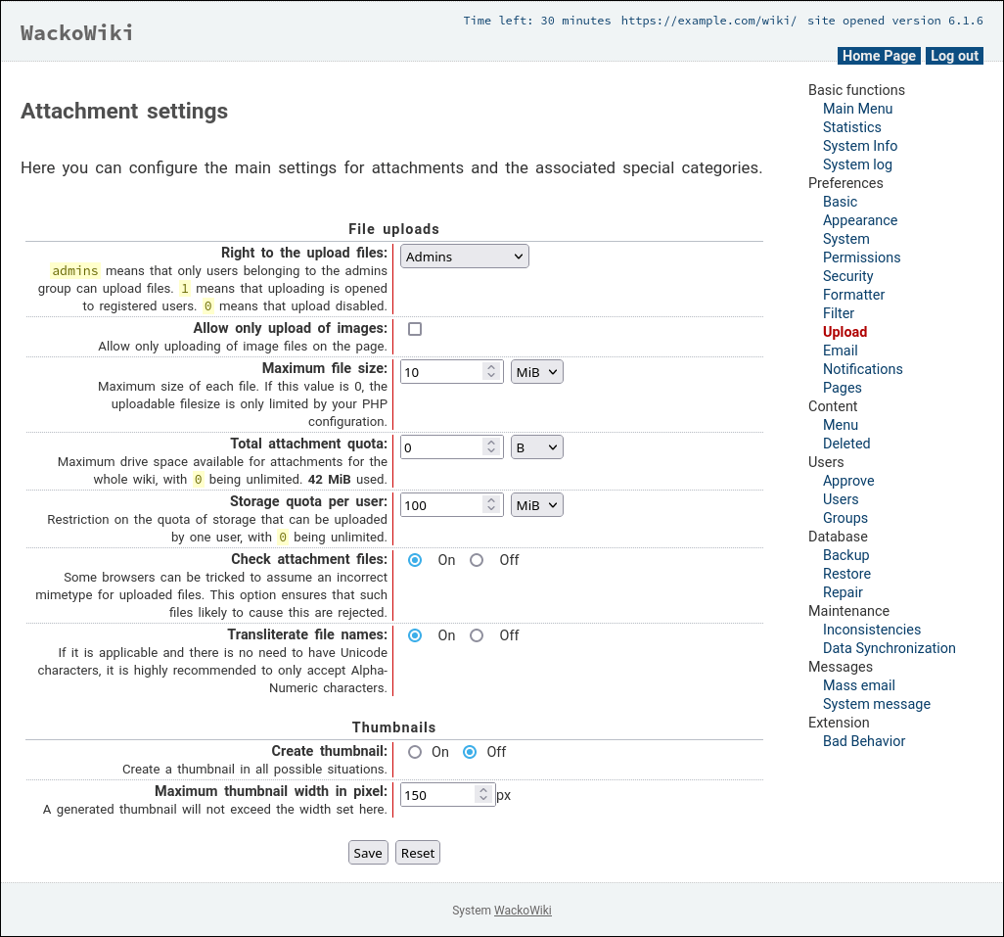Log out of the admin panel
Image resolution: width=1004 pixels, height=937 pixels.
[954, 56]
